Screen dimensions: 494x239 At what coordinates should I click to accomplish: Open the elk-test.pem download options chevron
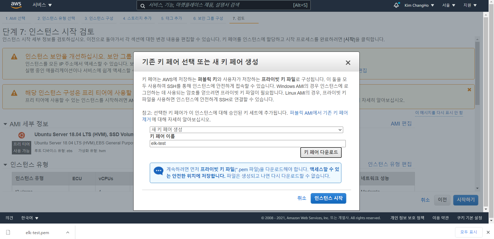[68, 232]
